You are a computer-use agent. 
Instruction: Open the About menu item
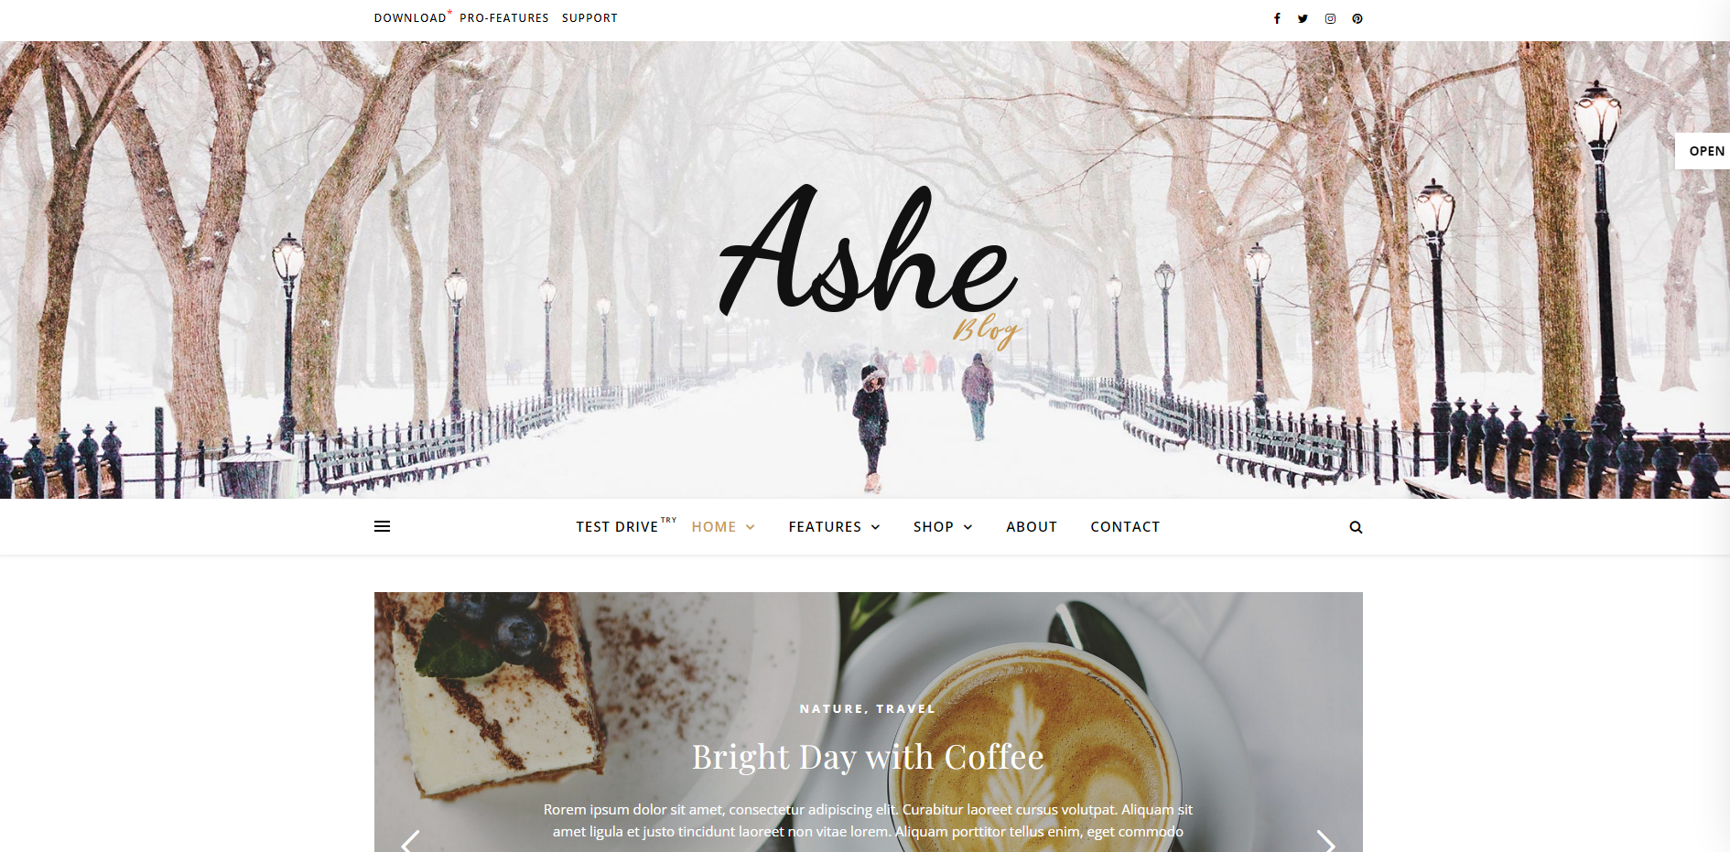coord(1032,527)
